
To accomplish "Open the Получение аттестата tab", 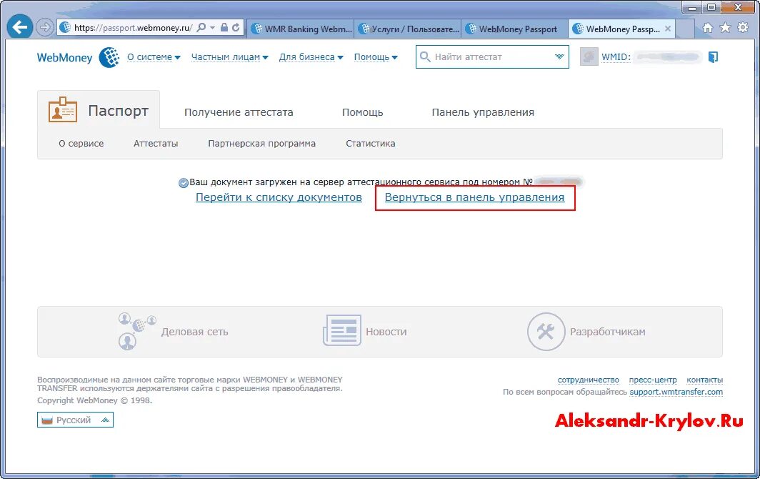I will coord(239,112).
